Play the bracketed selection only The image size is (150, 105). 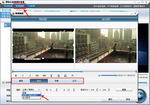pyautogui.click(x=37, y=76)
